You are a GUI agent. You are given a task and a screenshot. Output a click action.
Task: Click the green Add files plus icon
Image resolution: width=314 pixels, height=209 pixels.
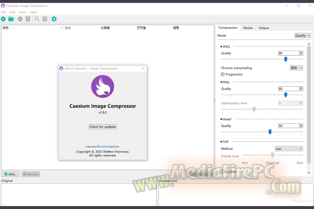3,19
